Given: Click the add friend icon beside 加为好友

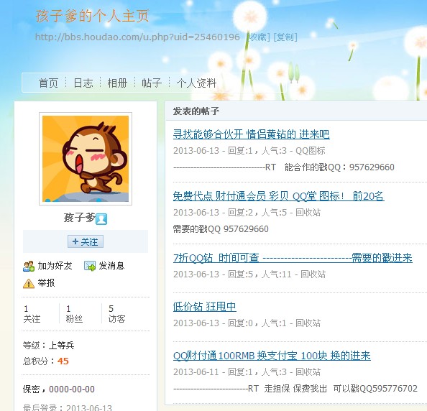Looking at the screenshot, I should coord(29,266).
